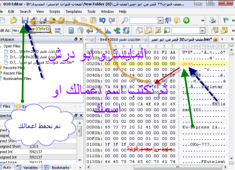Open the Tools menu

(91, 12)
